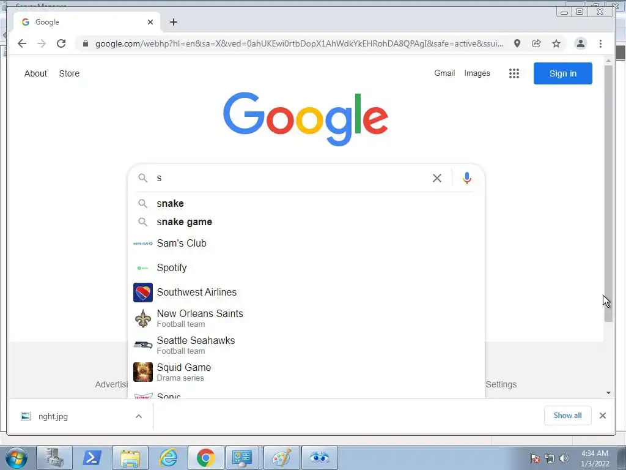626x470 pixels.
Task: Open Internet Explorer from the taskbar
Action: point(168,458)
